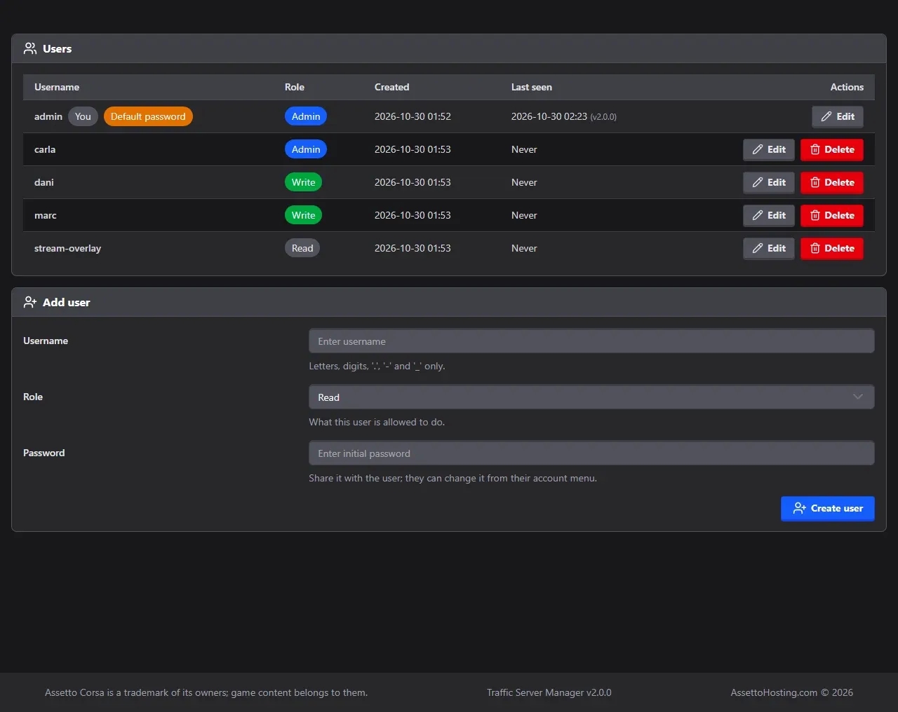Click the stream-overlay username

[x=67, y=248]
